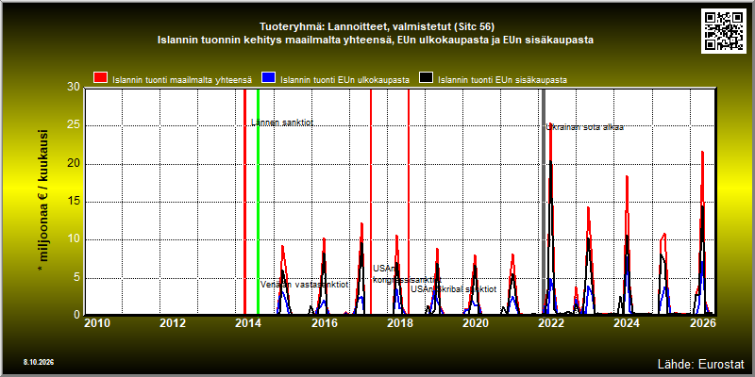Click the x-axis year 2020

pyautogui.click(x=476, y=322)
